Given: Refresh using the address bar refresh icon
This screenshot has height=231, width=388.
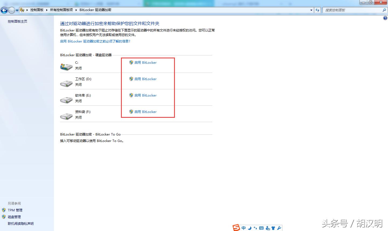Looking at the screenshot, I should [x=317, y=10].
